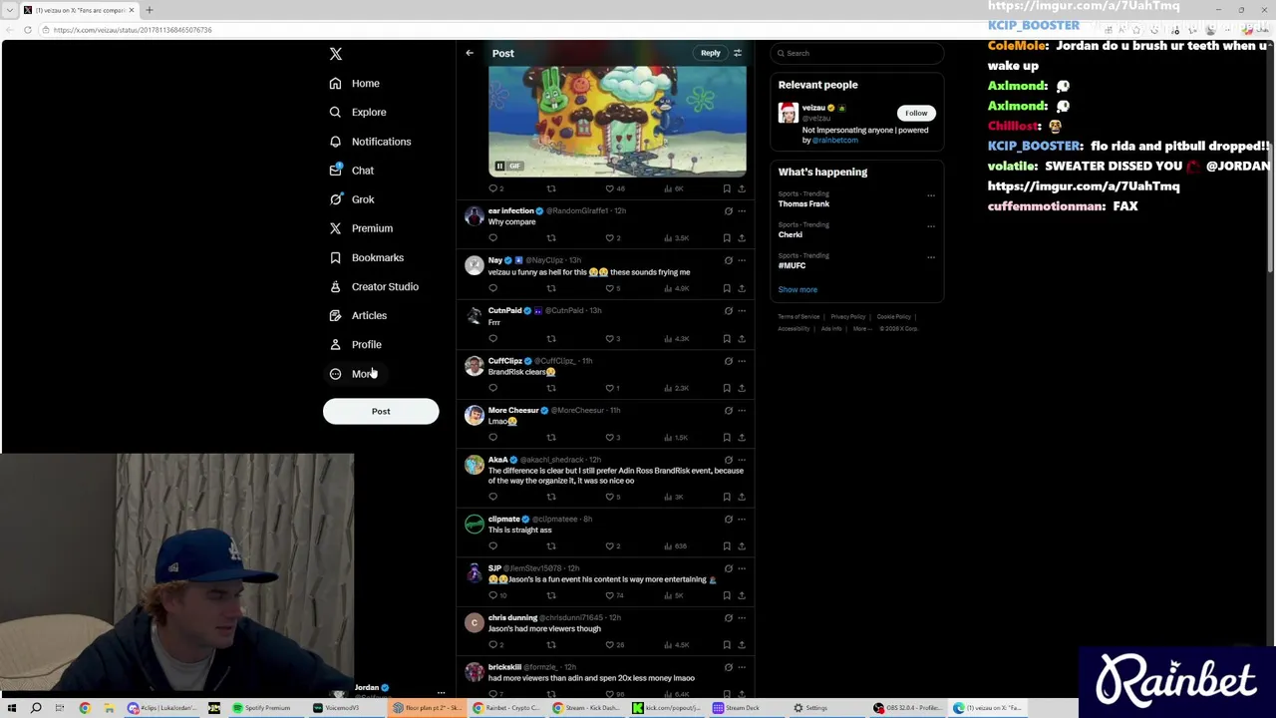Like Nay's reply
The width and height of the screenshot is (1276, 718).
610,288
